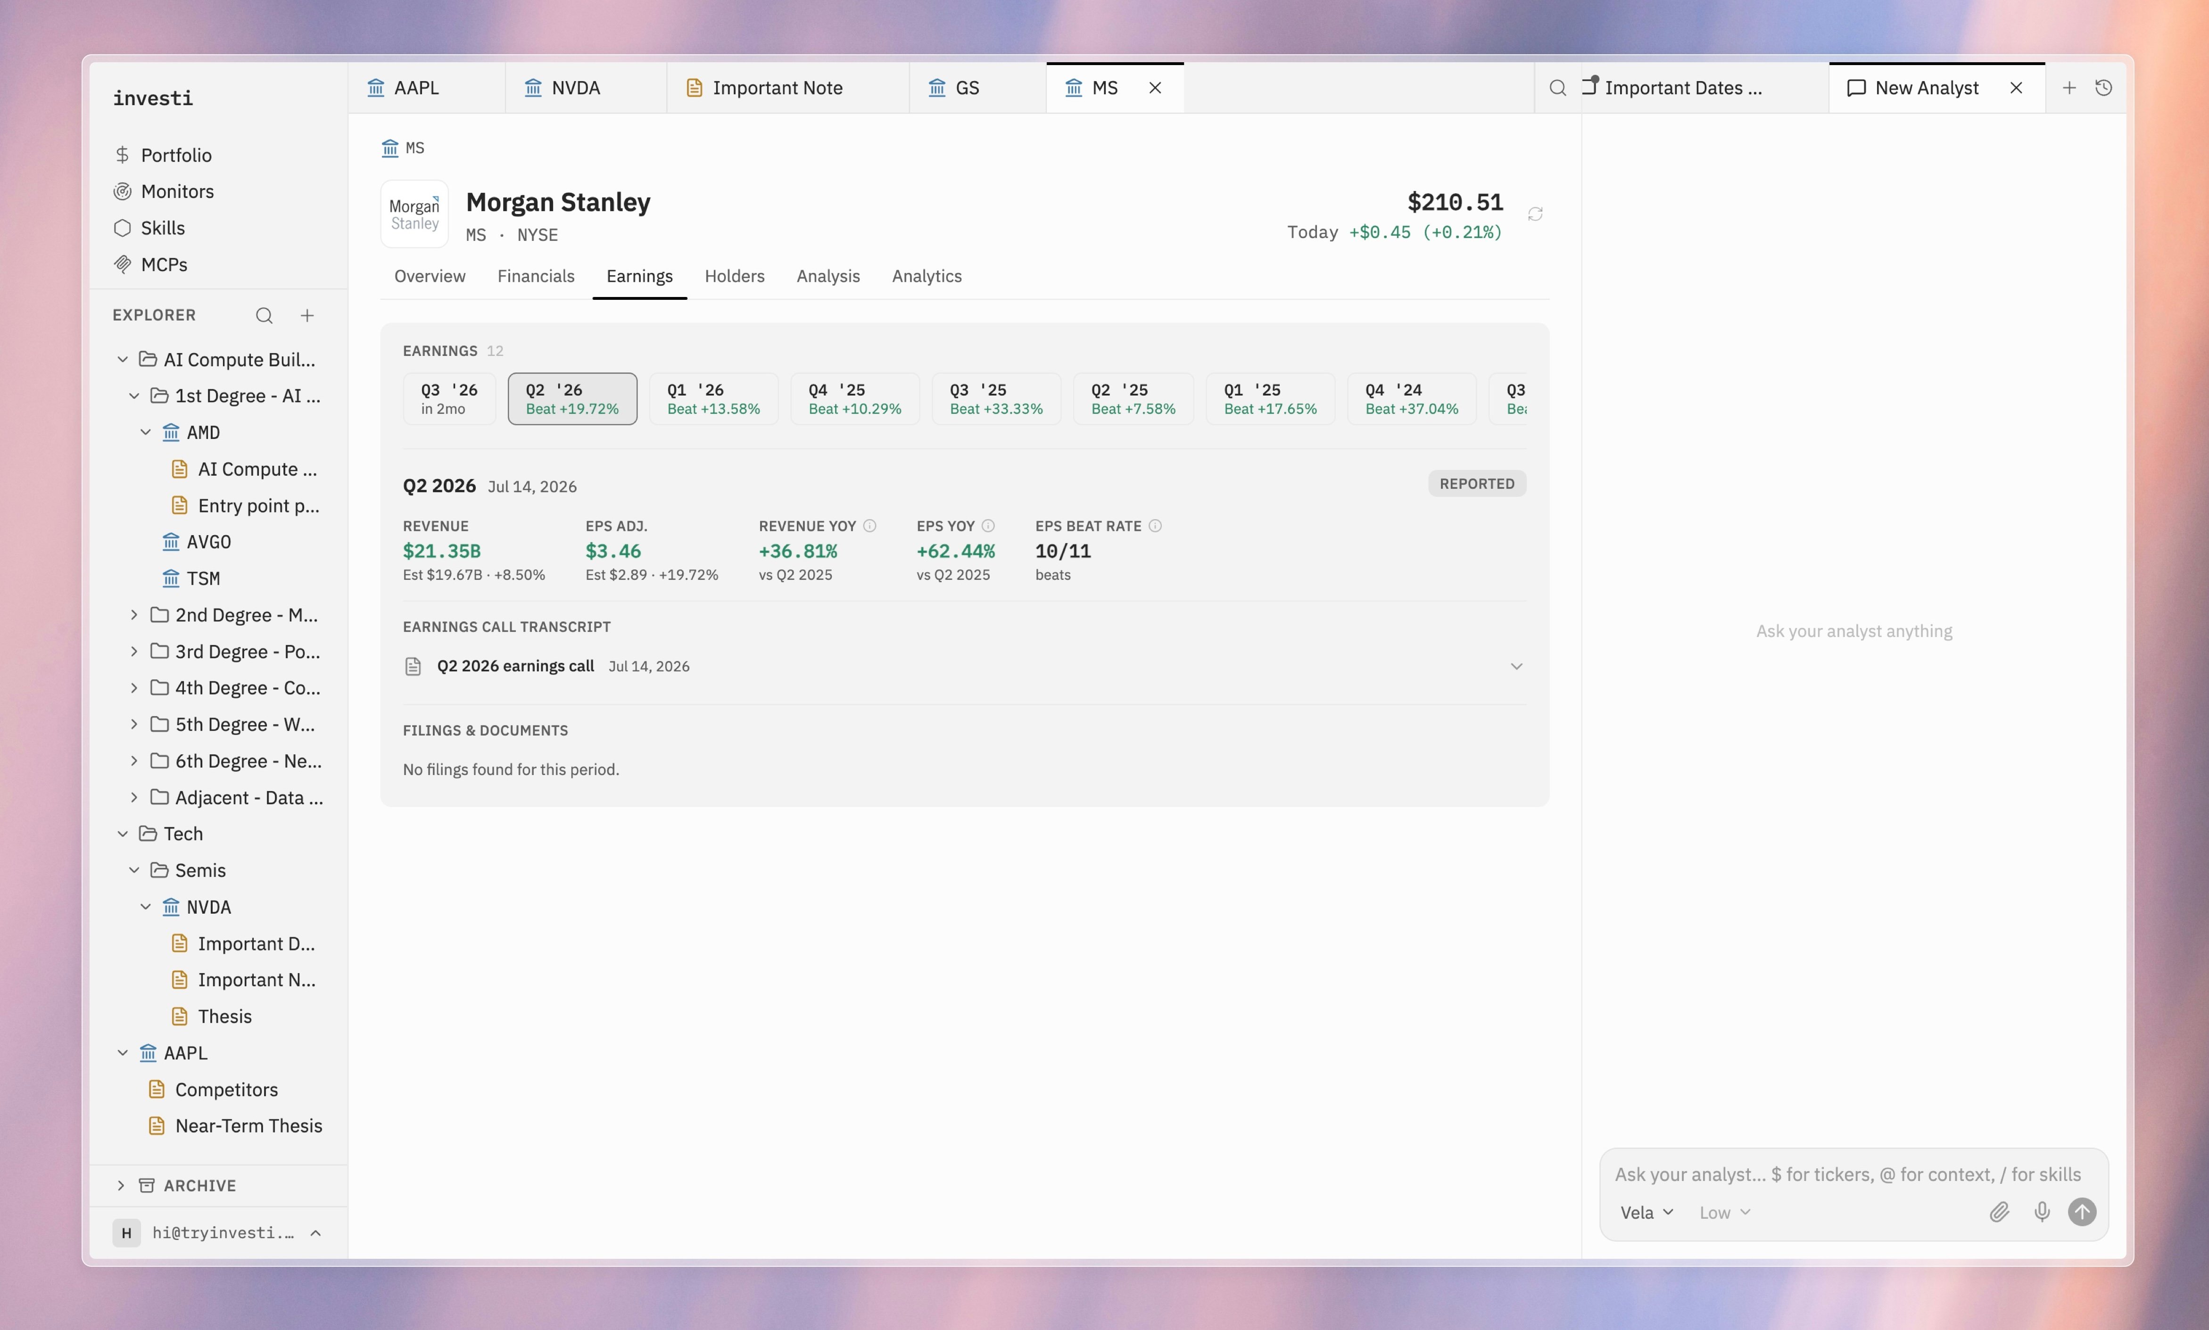Switch to the AAPL tab
The height and width of the screenshot is (1330, 2209).
pyautogui.click(x=426, y=88)
